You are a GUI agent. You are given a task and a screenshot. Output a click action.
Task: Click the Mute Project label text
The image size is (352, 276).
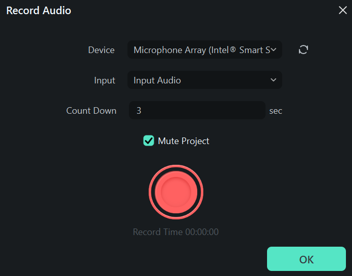[183, 141]
